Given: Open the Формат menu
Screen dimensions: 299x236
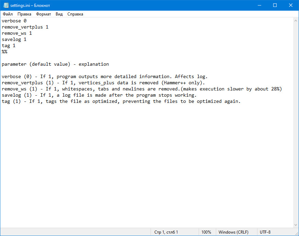Looking at the screenshot, I should [x=43, y=14].
